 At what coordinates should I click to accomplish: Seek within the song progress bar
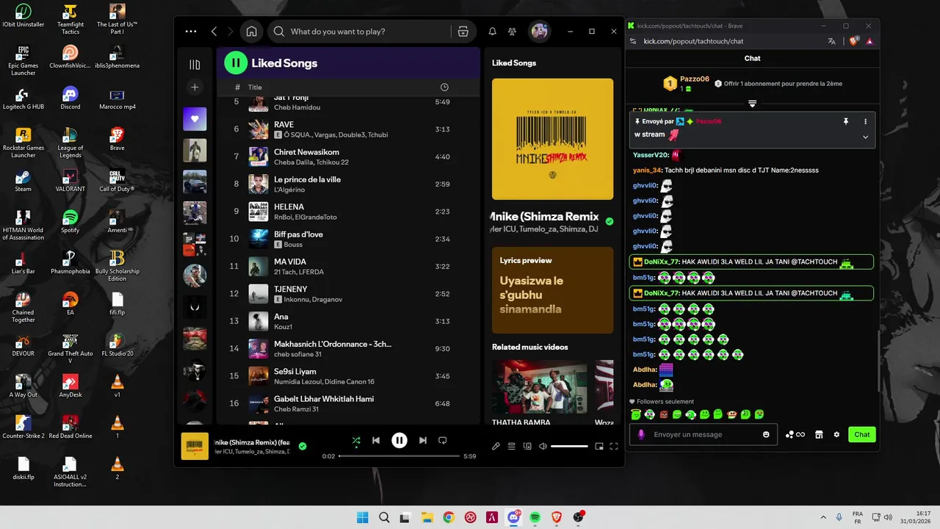(x=399, y=456)
